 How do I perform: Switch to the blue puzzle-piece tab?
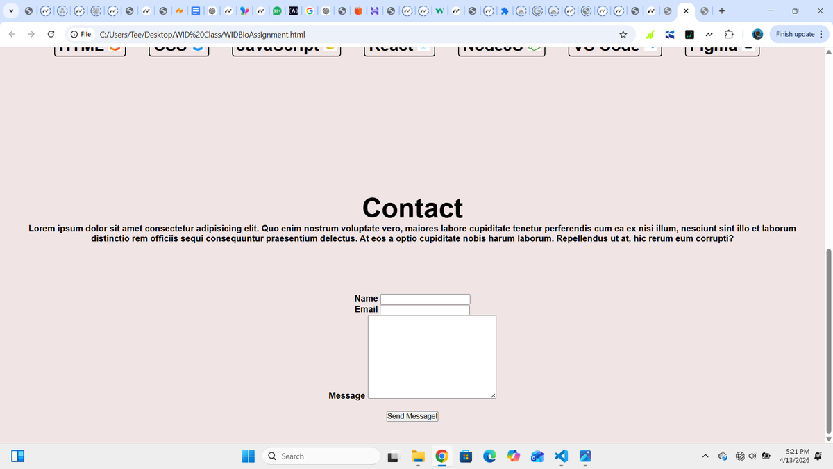[x=504, y=11]
